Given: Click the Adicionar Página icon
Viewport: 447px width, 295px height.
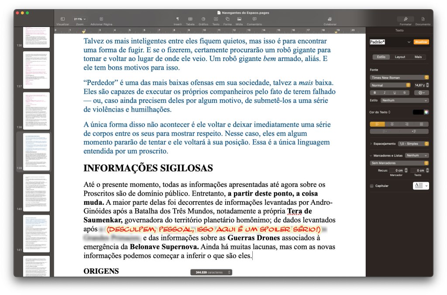Looking at the screenshot, I should pyautogui.click(x=101, y=19).
